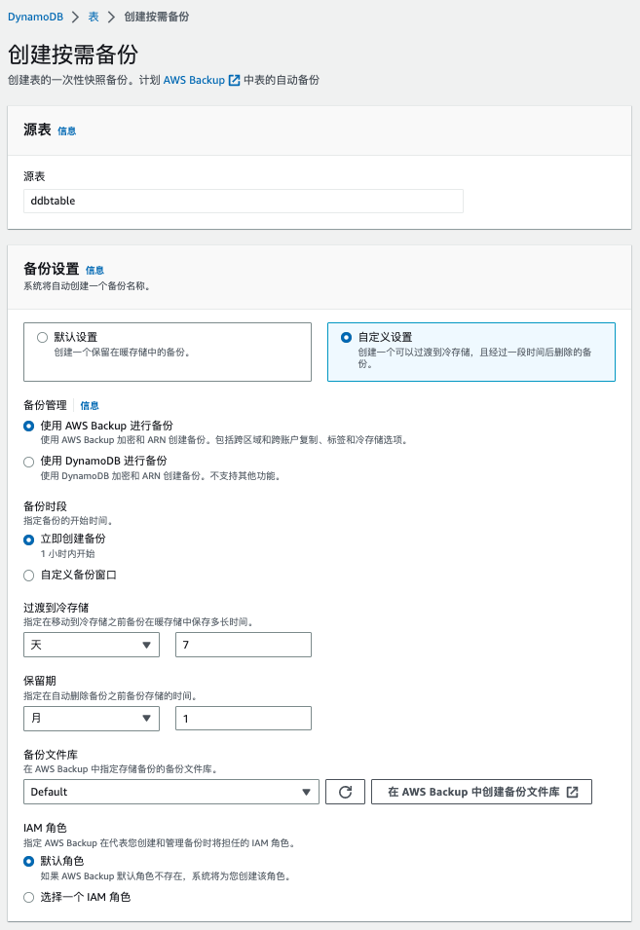Select 自定义备份窗口 radio button
Viewport: 640px width, 930px height.
point(28,576)
